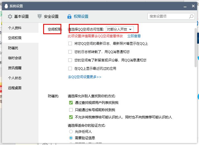This screenshot has width=199, height=145.
Task: Enable 在QQ上显示最近玩过的应用 checkbox
Action: tap(70, 68)
